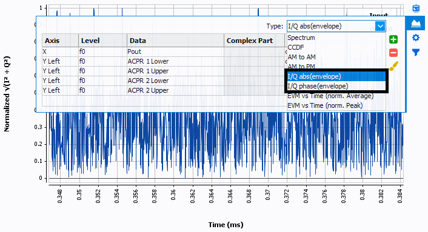Click the X axis cell in first row
This screenshot has height=232, width=428.
61,52
